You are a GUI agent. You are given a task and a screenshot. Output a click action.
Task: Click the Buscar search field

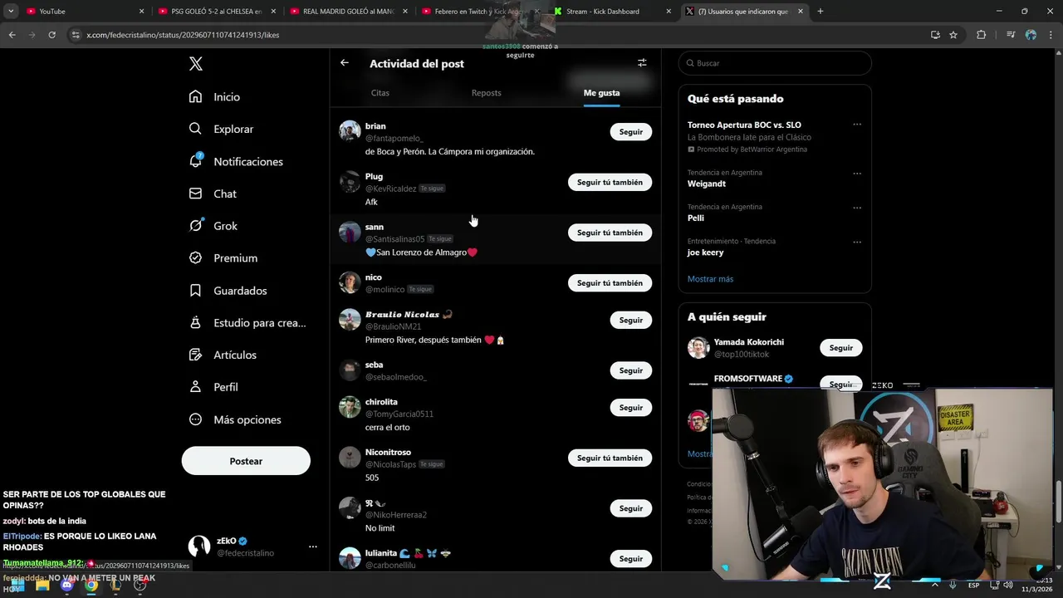[x=775, y=63]
